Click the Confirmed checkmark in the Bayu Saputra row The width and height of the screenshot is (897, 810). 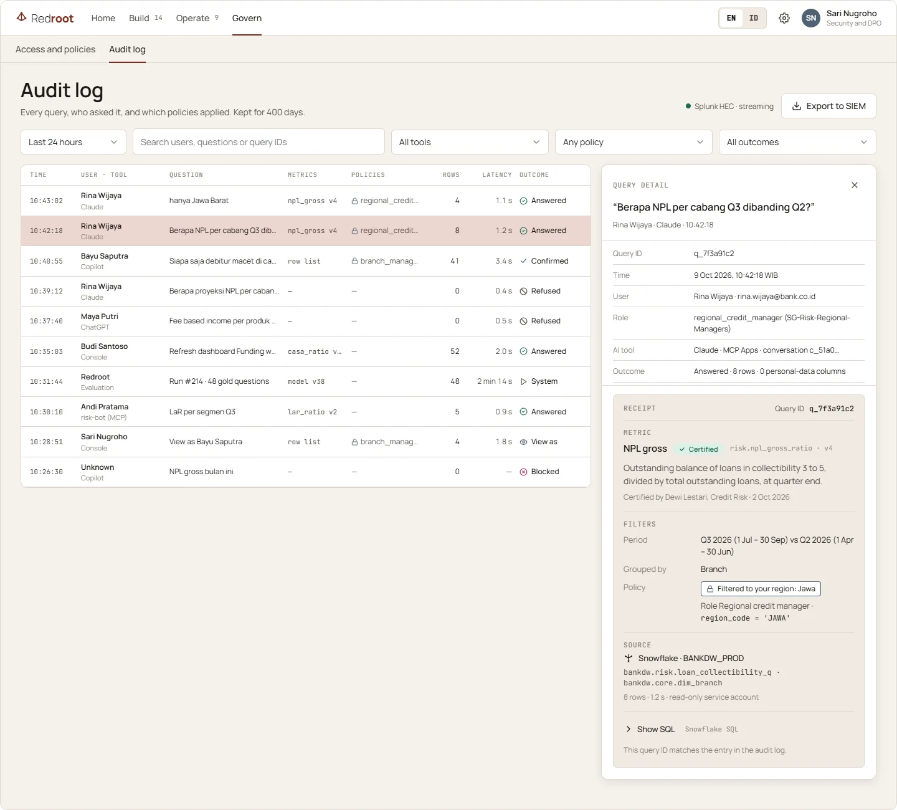(524, 261)
